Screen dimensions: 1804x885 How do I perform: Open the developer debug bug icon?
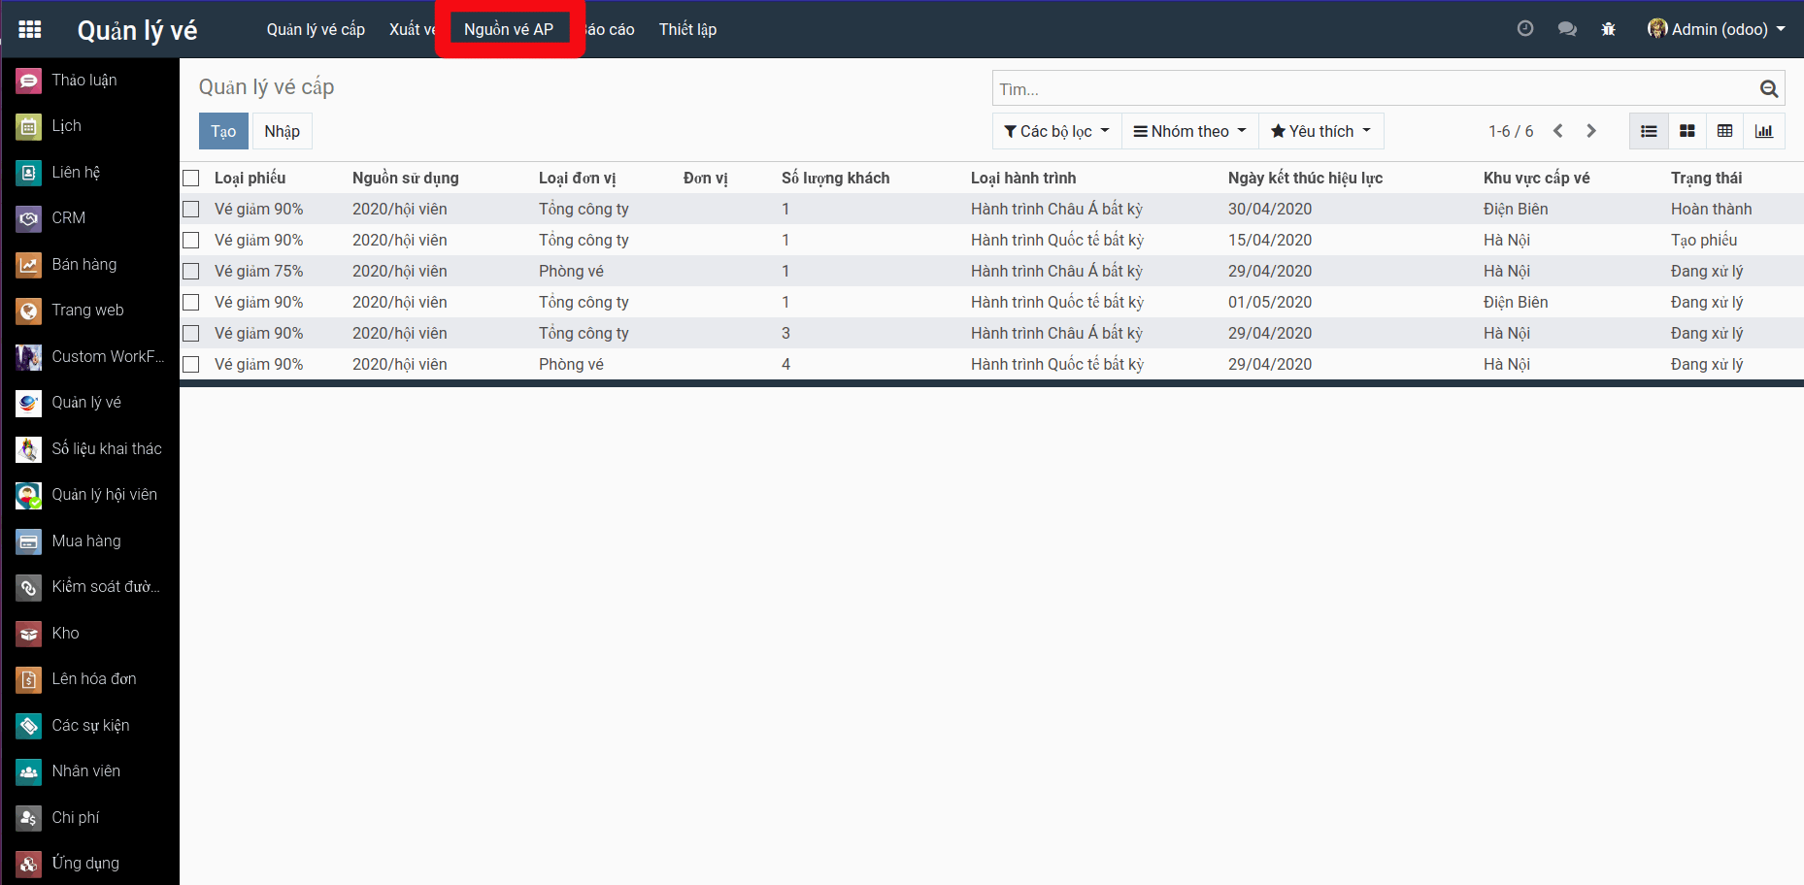tap(1609, 29)
